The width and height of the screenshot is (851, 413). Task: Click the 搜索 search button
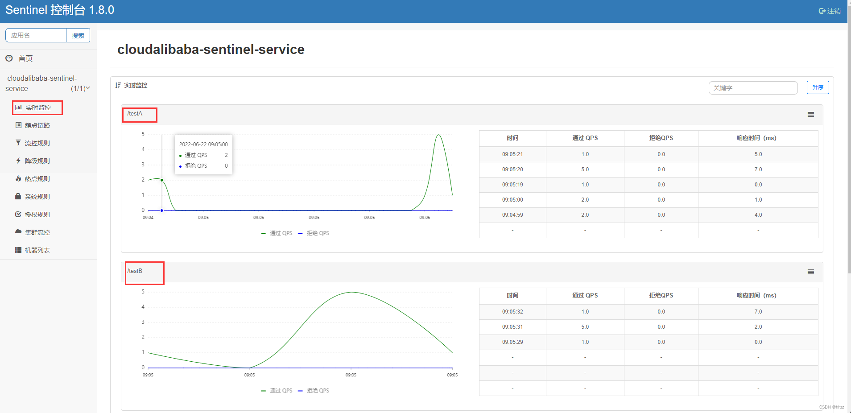coord(78,35)
